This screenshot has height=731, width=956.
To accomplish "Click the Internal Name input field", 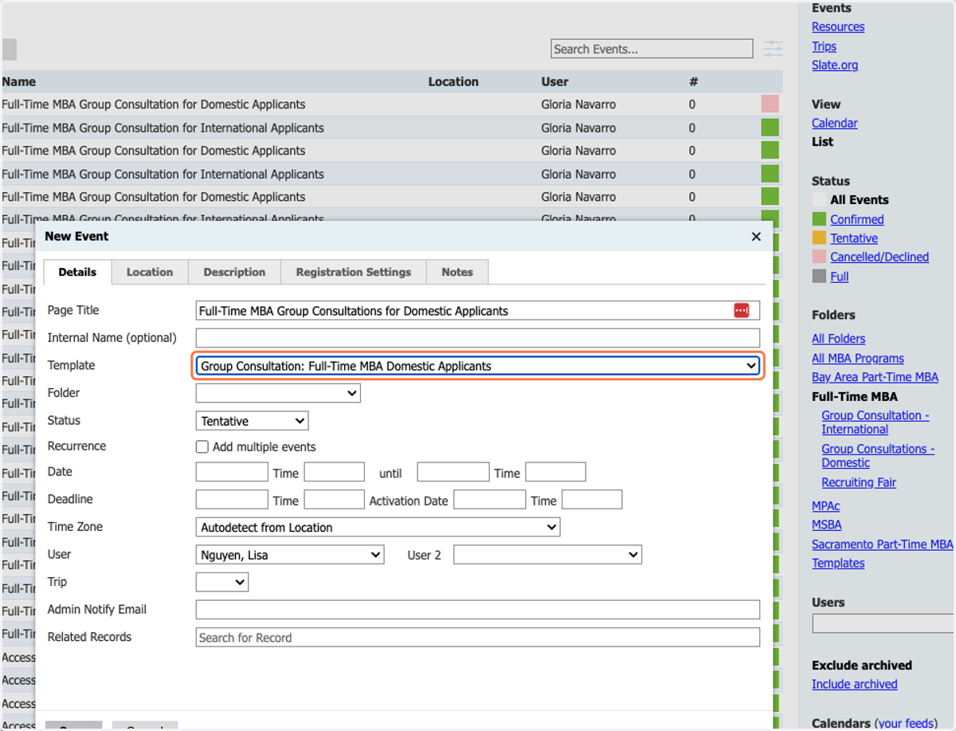I will [478, 338].
